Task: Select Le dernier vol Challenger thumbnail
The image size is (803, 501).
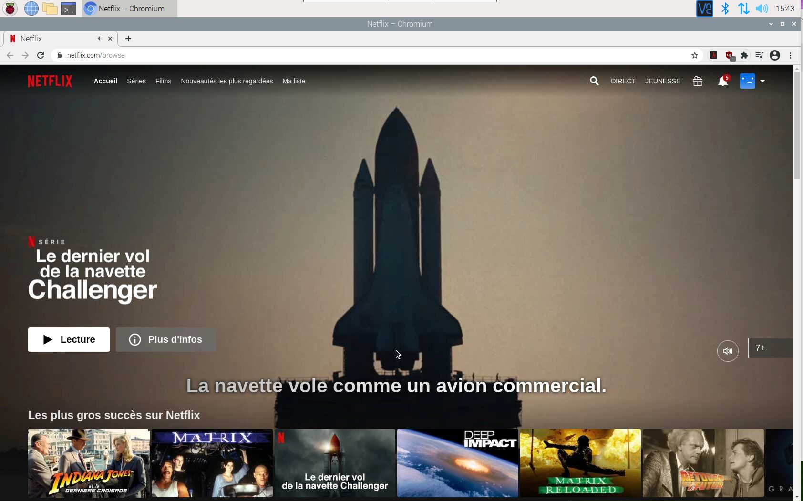Action: tap(335, 463)
